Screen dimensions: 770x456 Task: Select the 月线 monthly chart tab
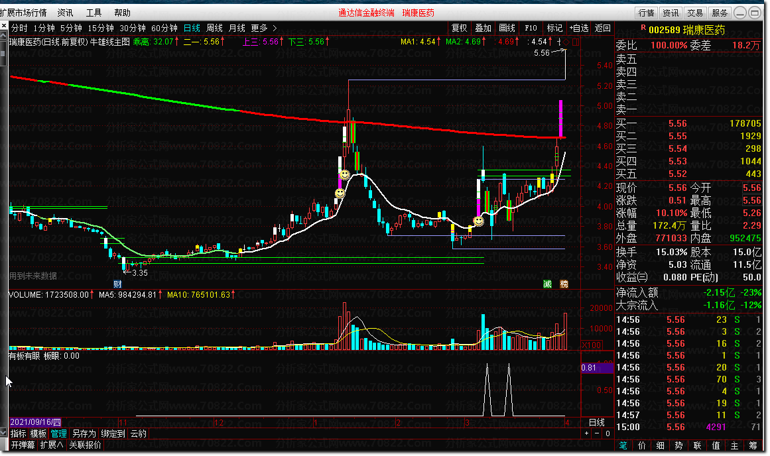pyautogui.click(x=237, y=28)
